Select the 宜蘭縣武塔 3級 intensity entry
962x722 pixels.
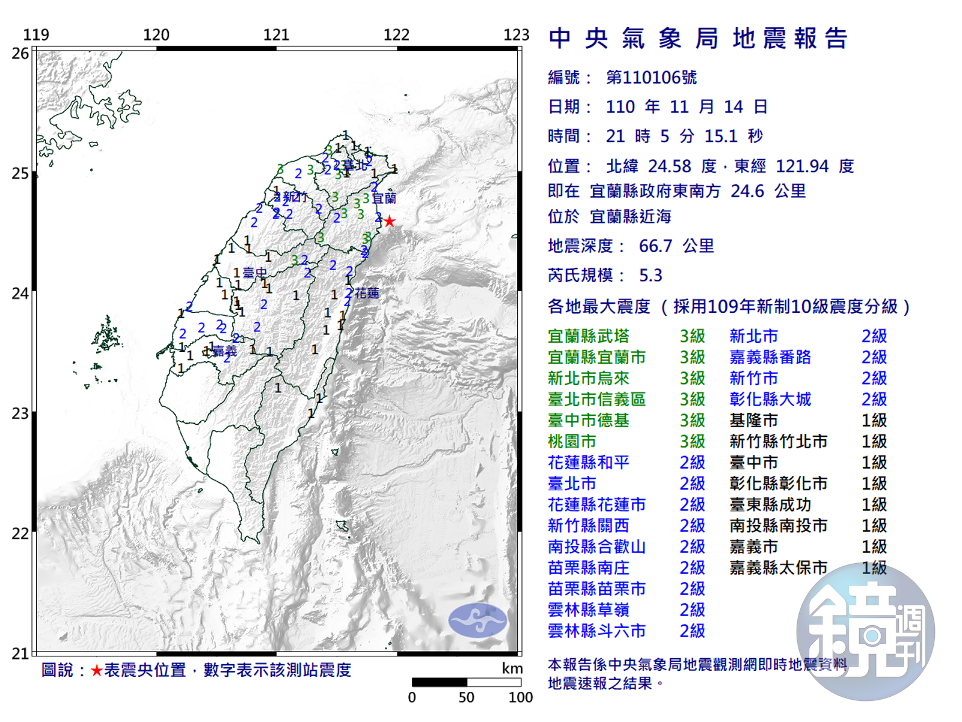pos(626,336)
